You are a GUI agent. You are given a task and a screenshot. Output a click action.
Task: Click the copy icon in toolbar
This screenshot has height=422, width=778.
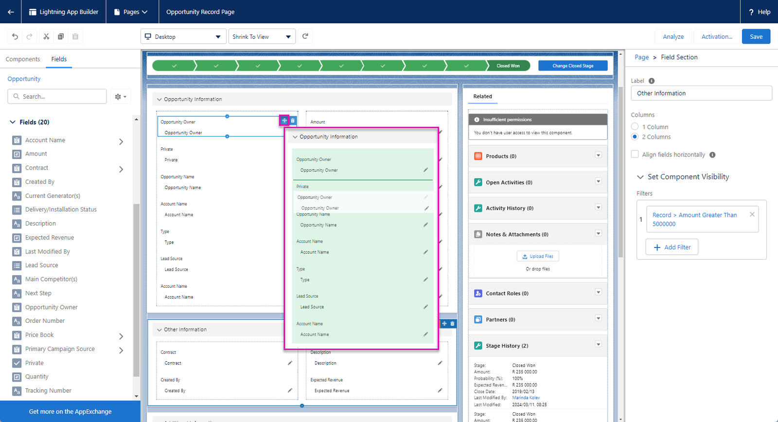coord(61,36)
